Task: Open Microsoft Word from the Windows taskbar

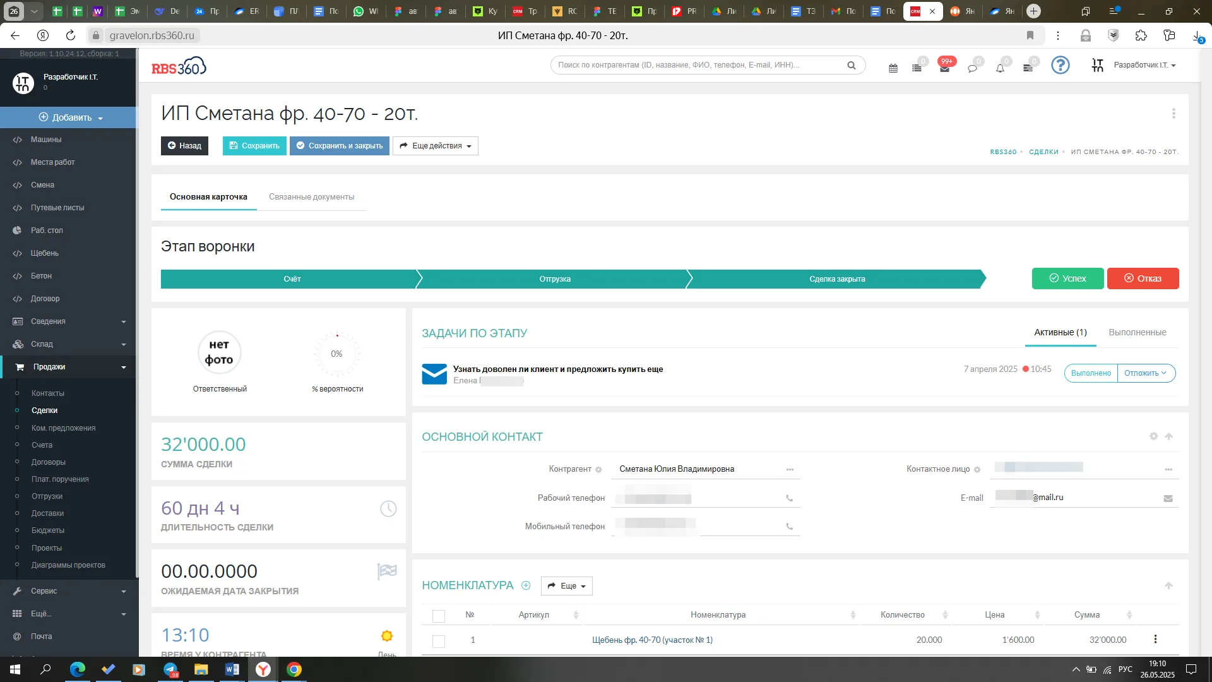Action: pyautogui.click(x=232, y=669)
